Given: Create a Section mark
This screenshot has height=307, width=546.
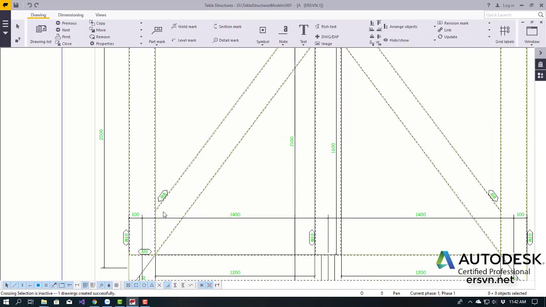Looking at the screenshot, I should [227, 26].
